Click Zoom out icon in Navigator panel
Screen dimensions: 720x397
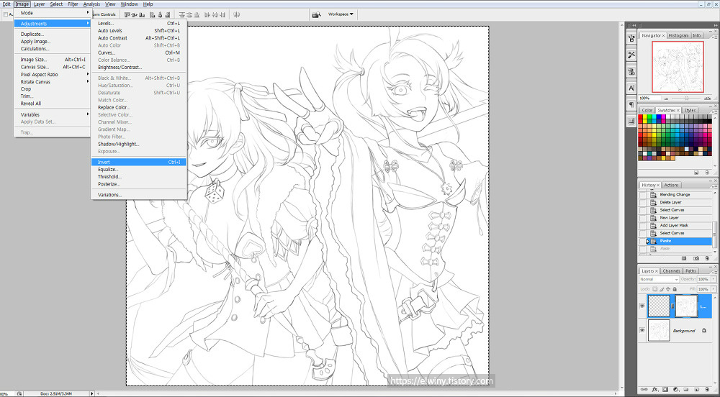click(x=665, y=98)
